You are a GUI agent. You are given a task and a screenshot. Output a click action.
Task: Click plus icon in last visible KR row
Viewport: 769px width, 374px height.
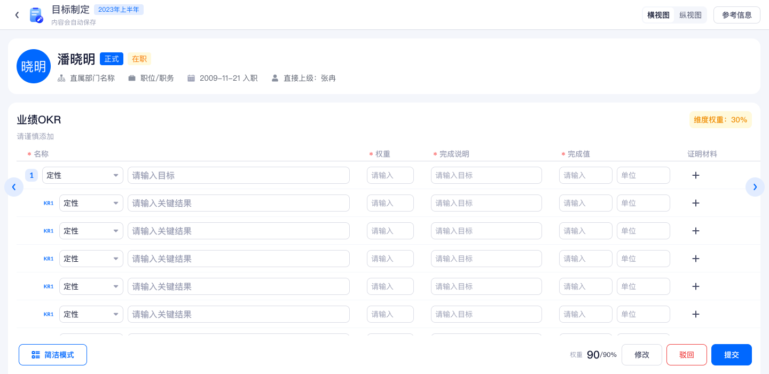pyautogui.click(x=695, y=314)
